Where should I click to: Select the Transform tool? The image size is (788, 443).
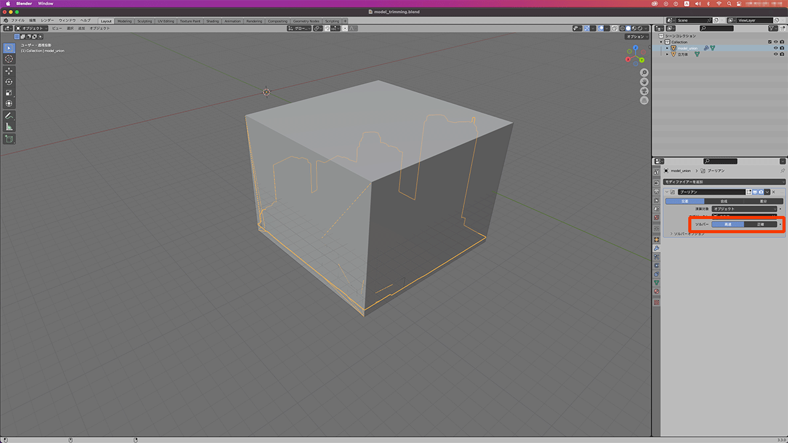[9, 103]
